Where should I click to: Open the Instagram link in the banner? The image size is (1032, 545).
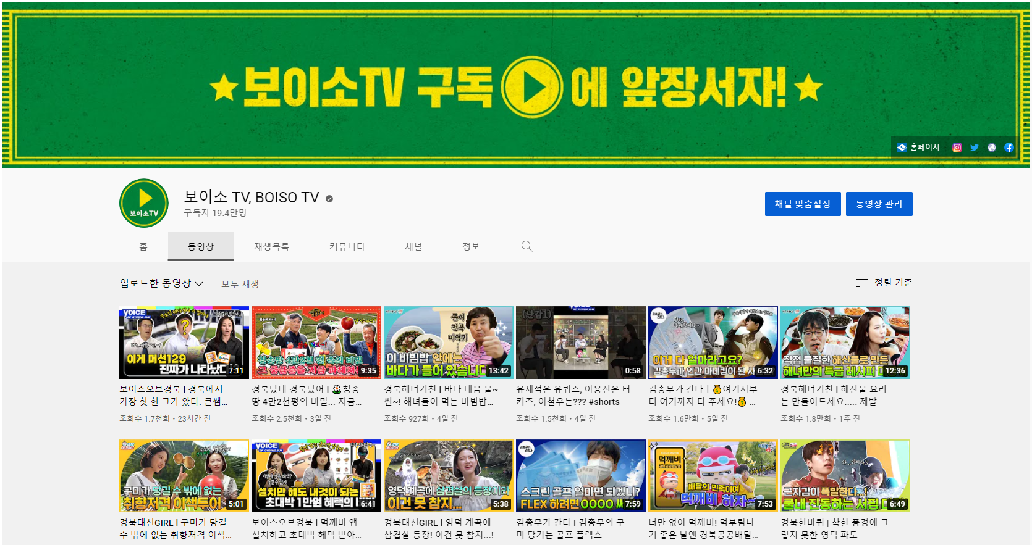click(x=957, y=148)
